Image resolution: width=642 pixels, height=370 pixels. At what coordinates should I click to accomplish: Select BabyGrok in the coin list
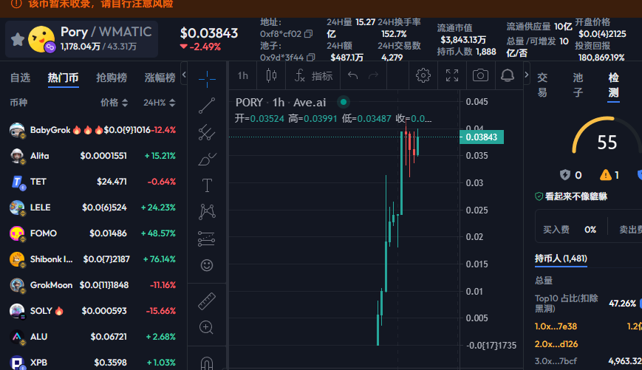click(x=93, y=130)
